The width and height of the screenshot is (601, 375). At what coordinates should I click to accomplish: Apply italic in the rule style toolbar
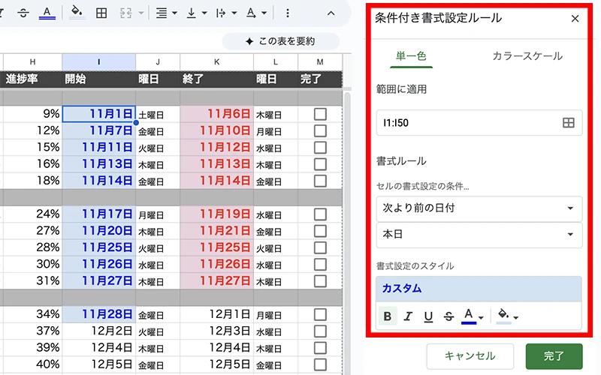coord(408,316)
